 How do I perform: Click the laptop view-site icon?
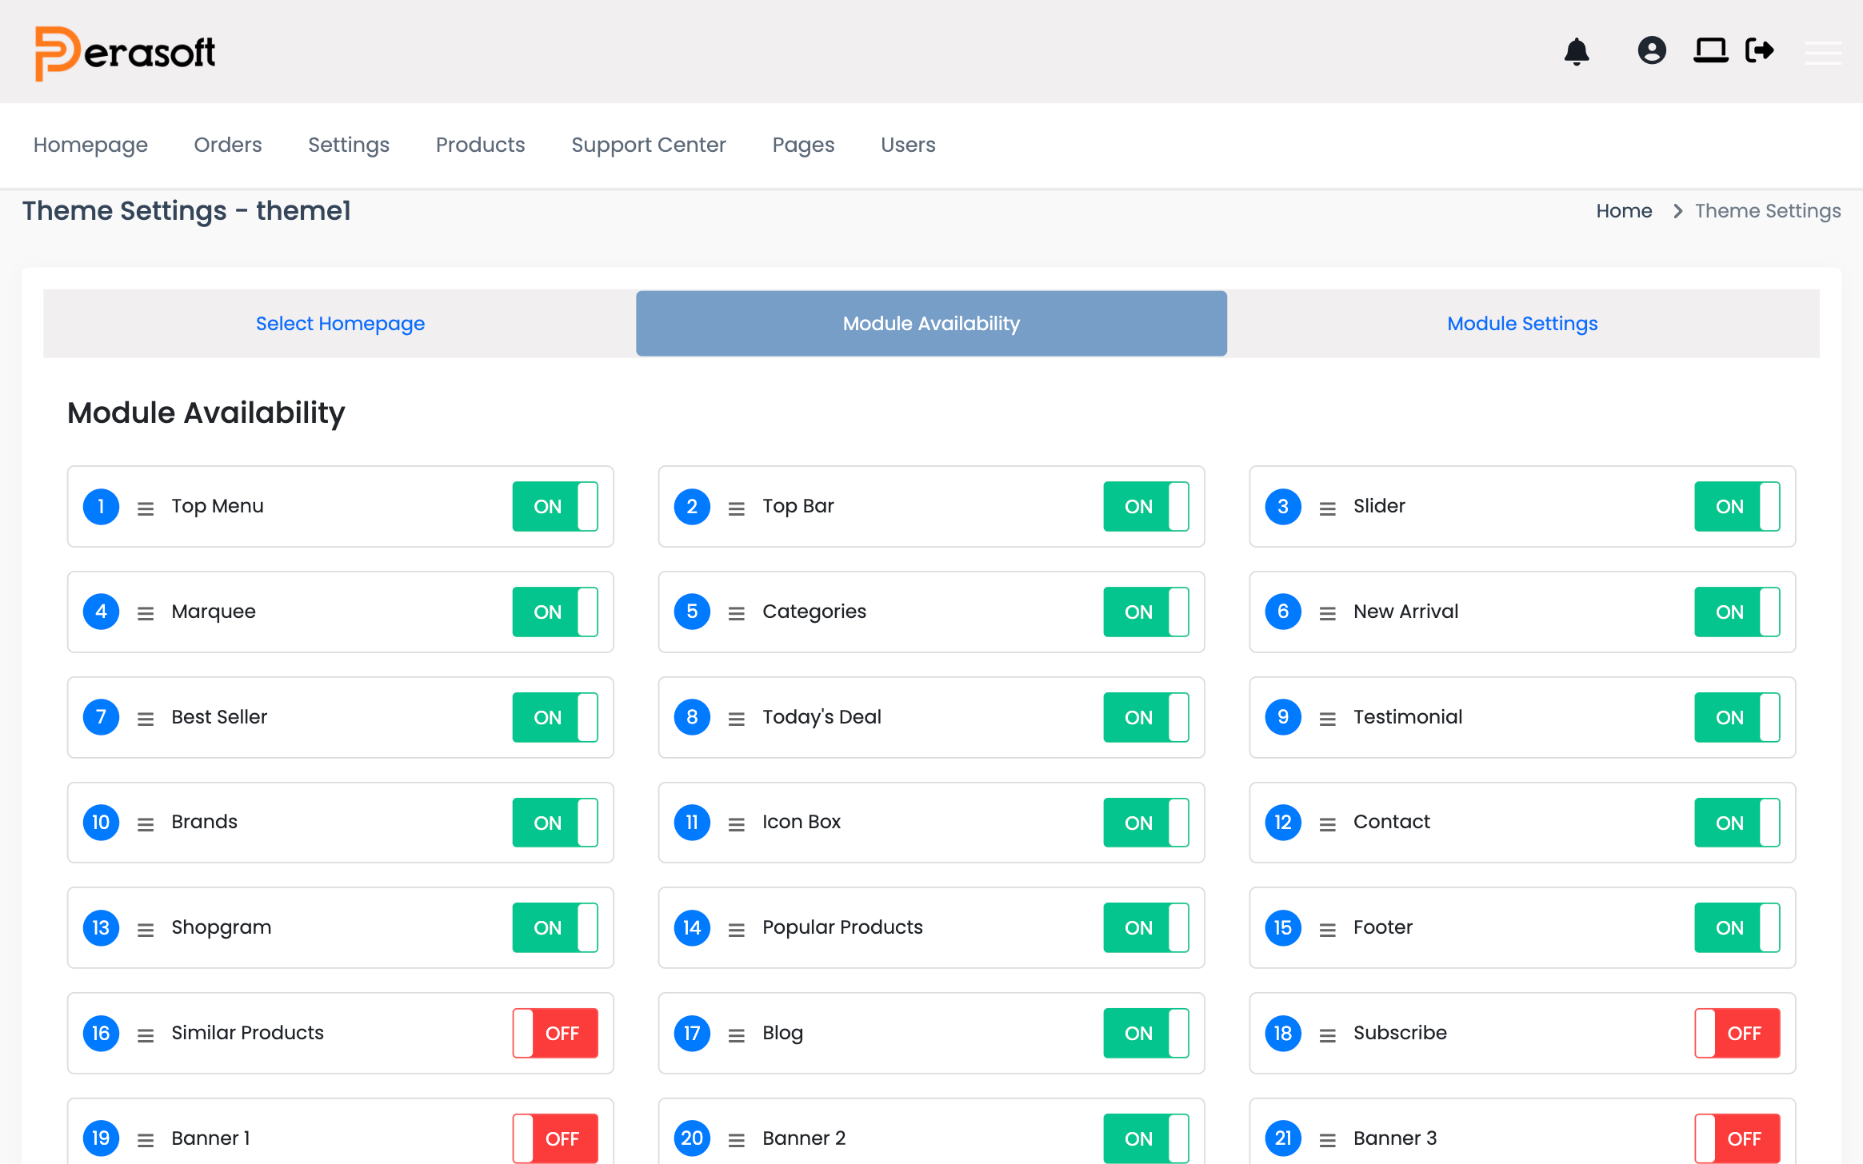1711,51
